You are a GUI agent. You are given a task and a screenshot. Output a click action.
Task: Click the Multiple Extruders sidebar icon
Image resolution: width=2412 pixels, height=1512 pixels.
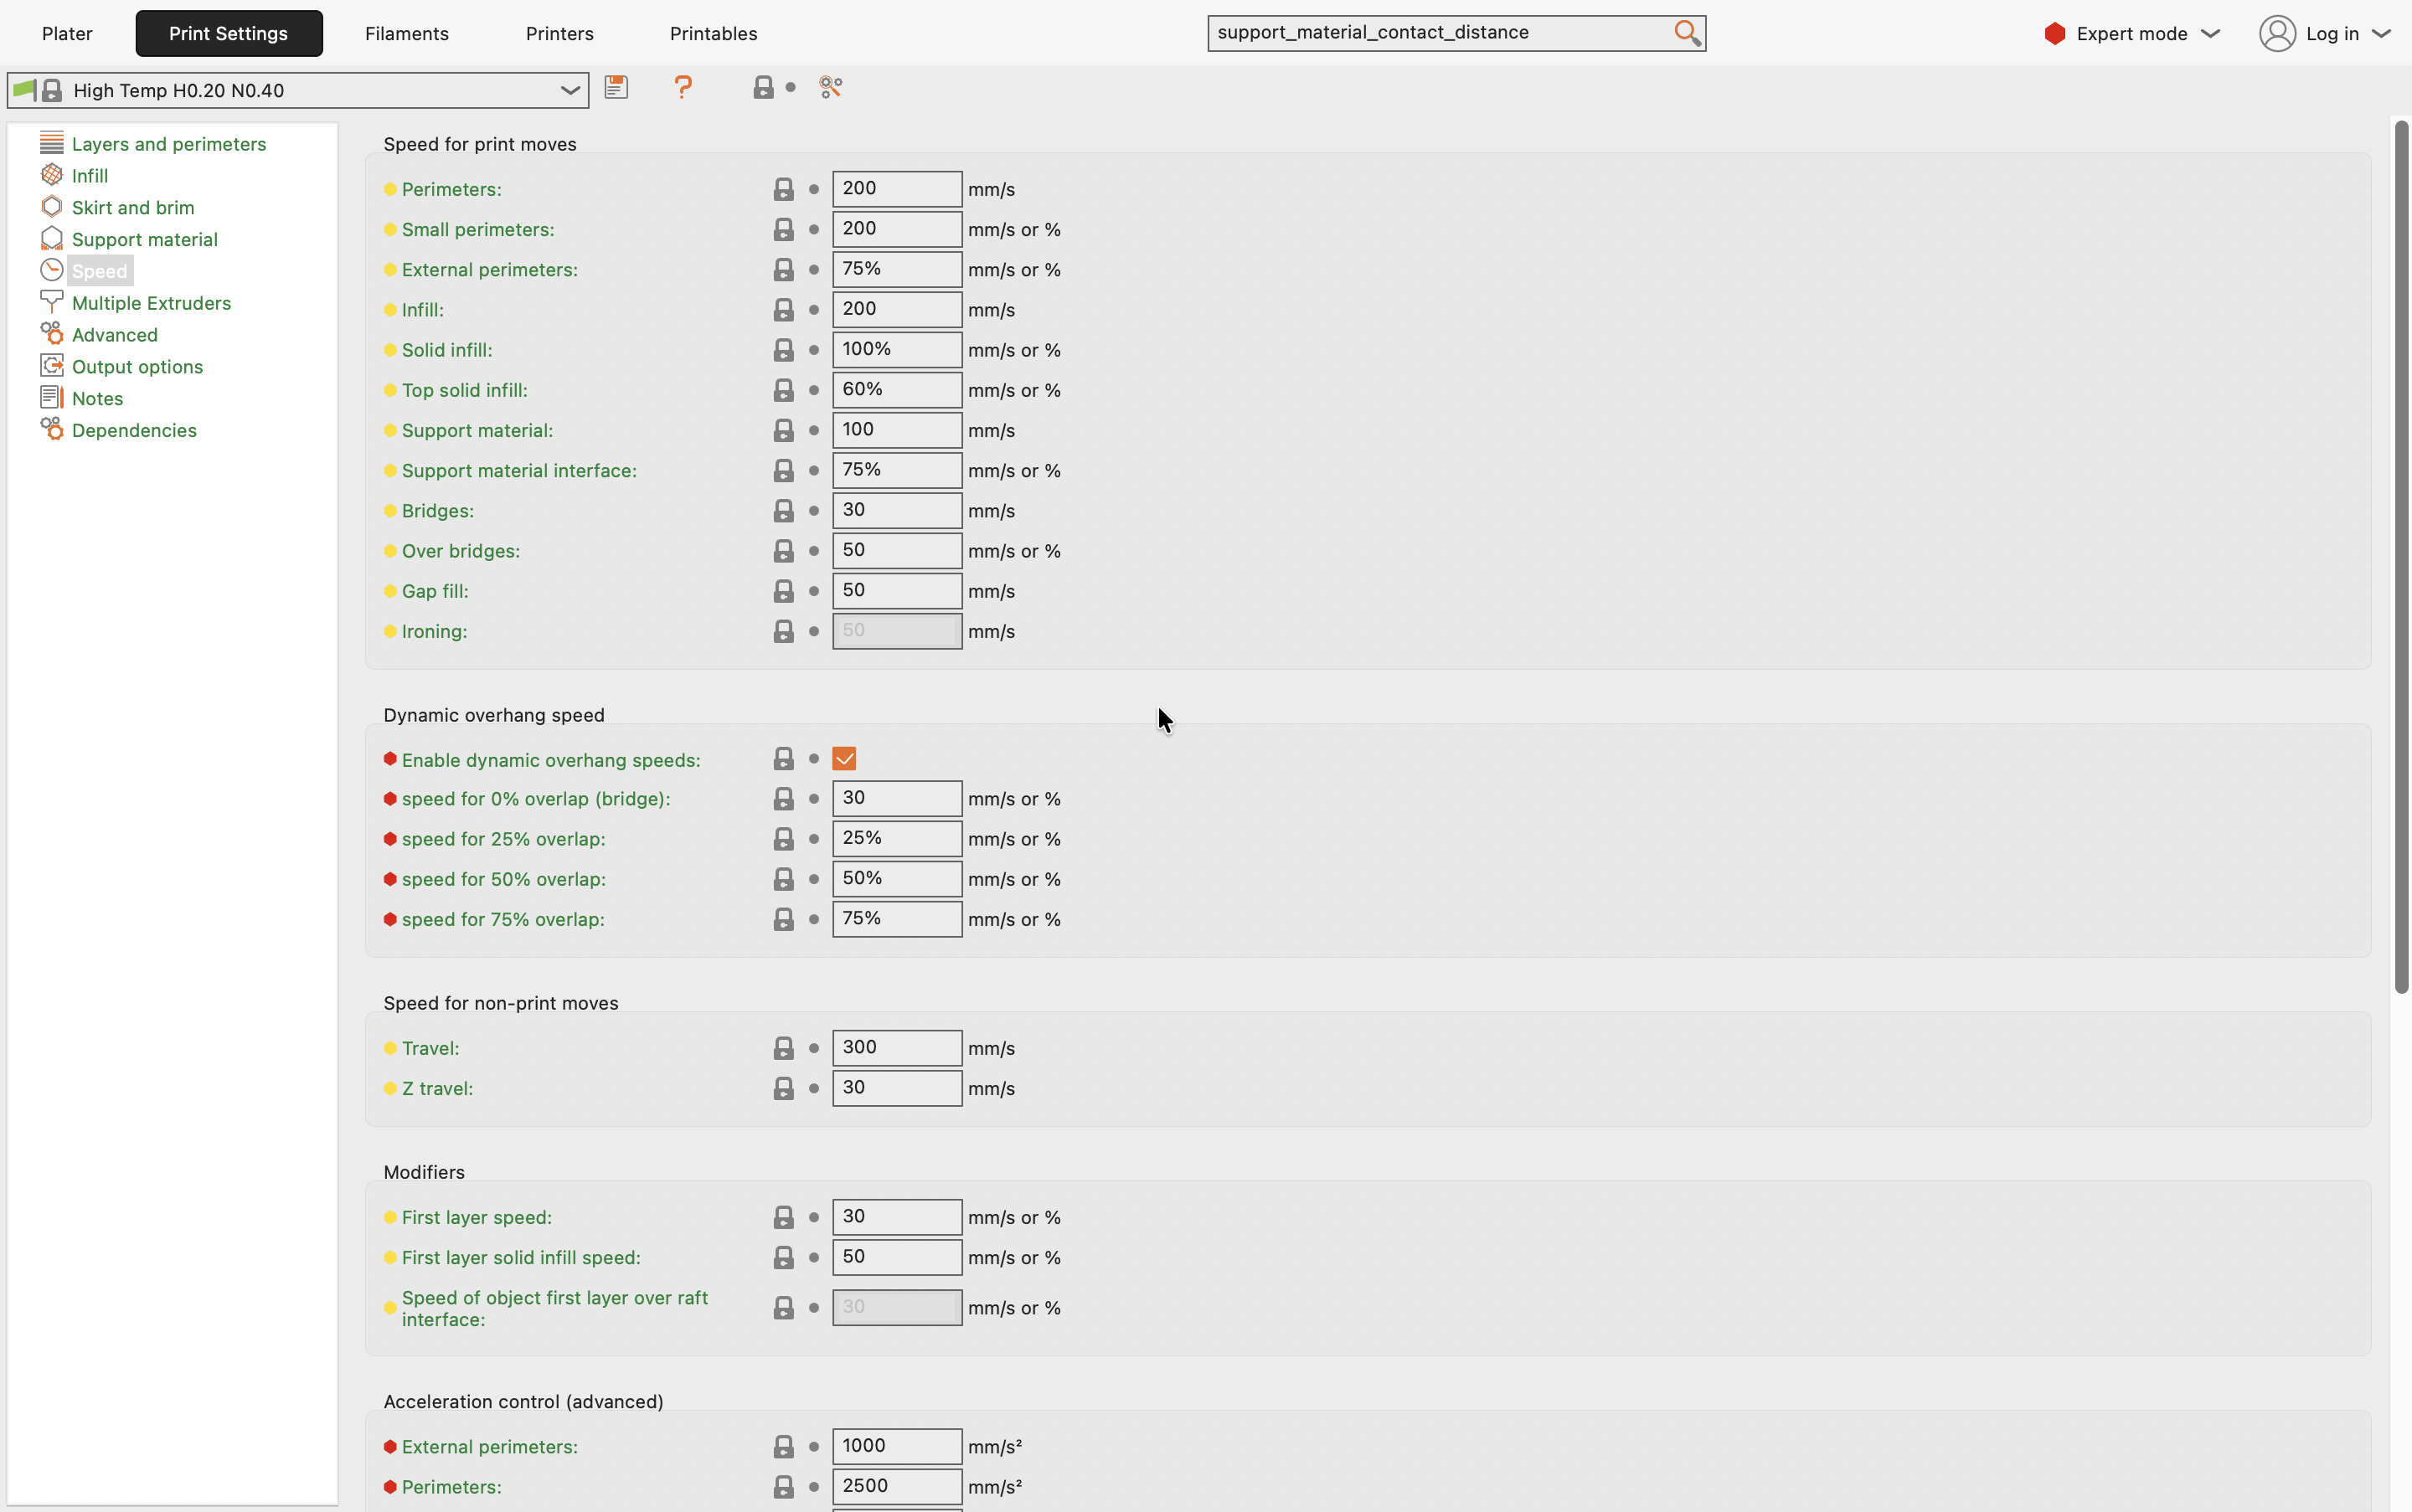[x=52, y=302]
